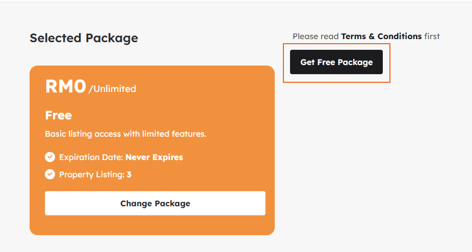Click the word first after Terms & Conditions
This screenshot has height=252, width=472.
432,37
